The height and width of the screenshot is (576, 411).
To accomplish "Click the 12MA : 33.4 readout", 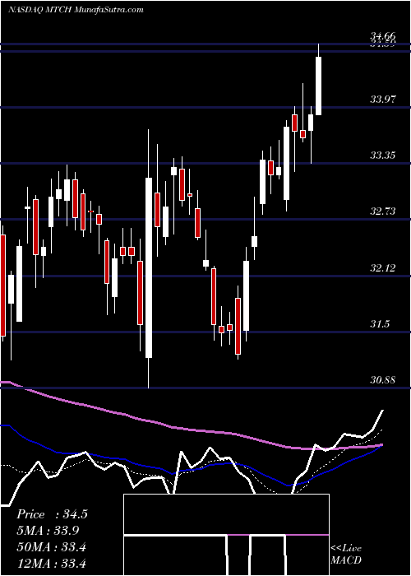I will [x=51, y=563].
